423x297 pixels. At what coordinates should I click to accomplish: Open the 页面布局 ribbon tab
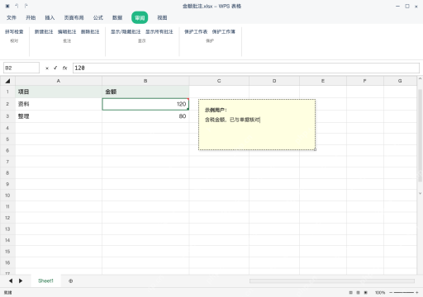(x=74, y=18)
